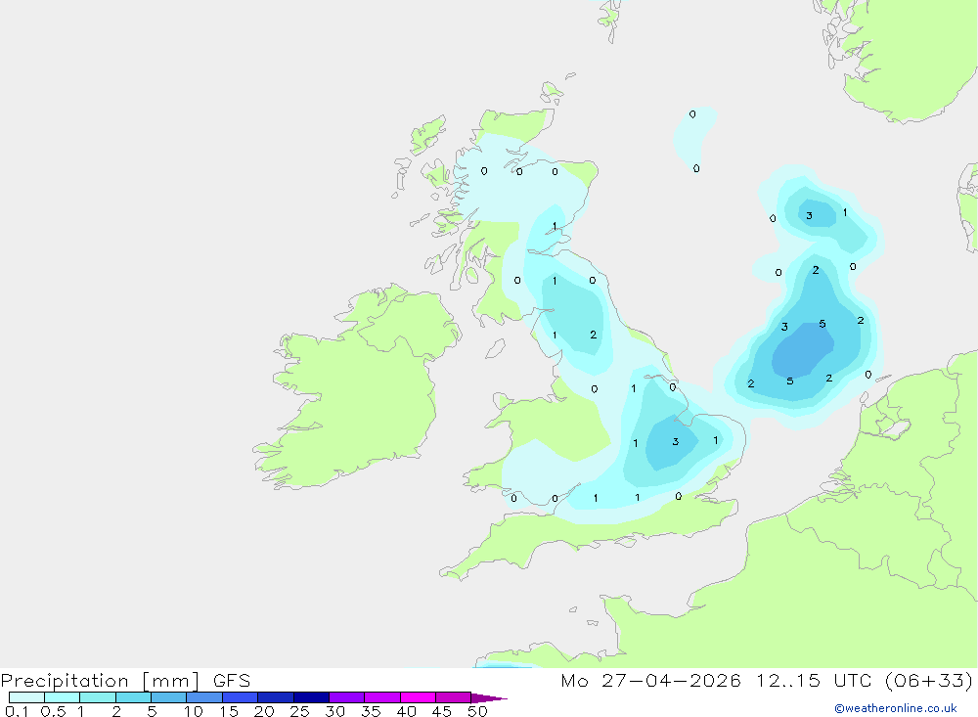Click the '0.1' value on the legend scale
Image resolution: width=978 pixels, height=717 pixels.
tap(17, 711)
